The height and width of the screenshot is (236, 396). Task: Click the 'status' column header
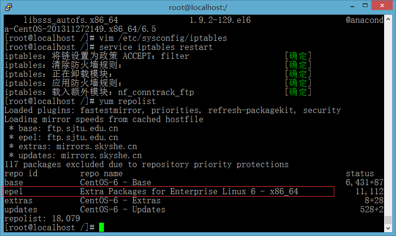pyautogui.click(x=359, y=173)
